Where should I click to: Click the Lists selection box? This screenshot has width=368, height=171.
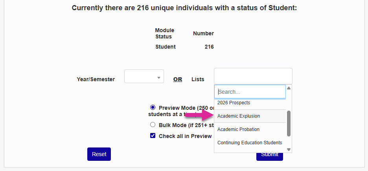[x=253, y=76]
